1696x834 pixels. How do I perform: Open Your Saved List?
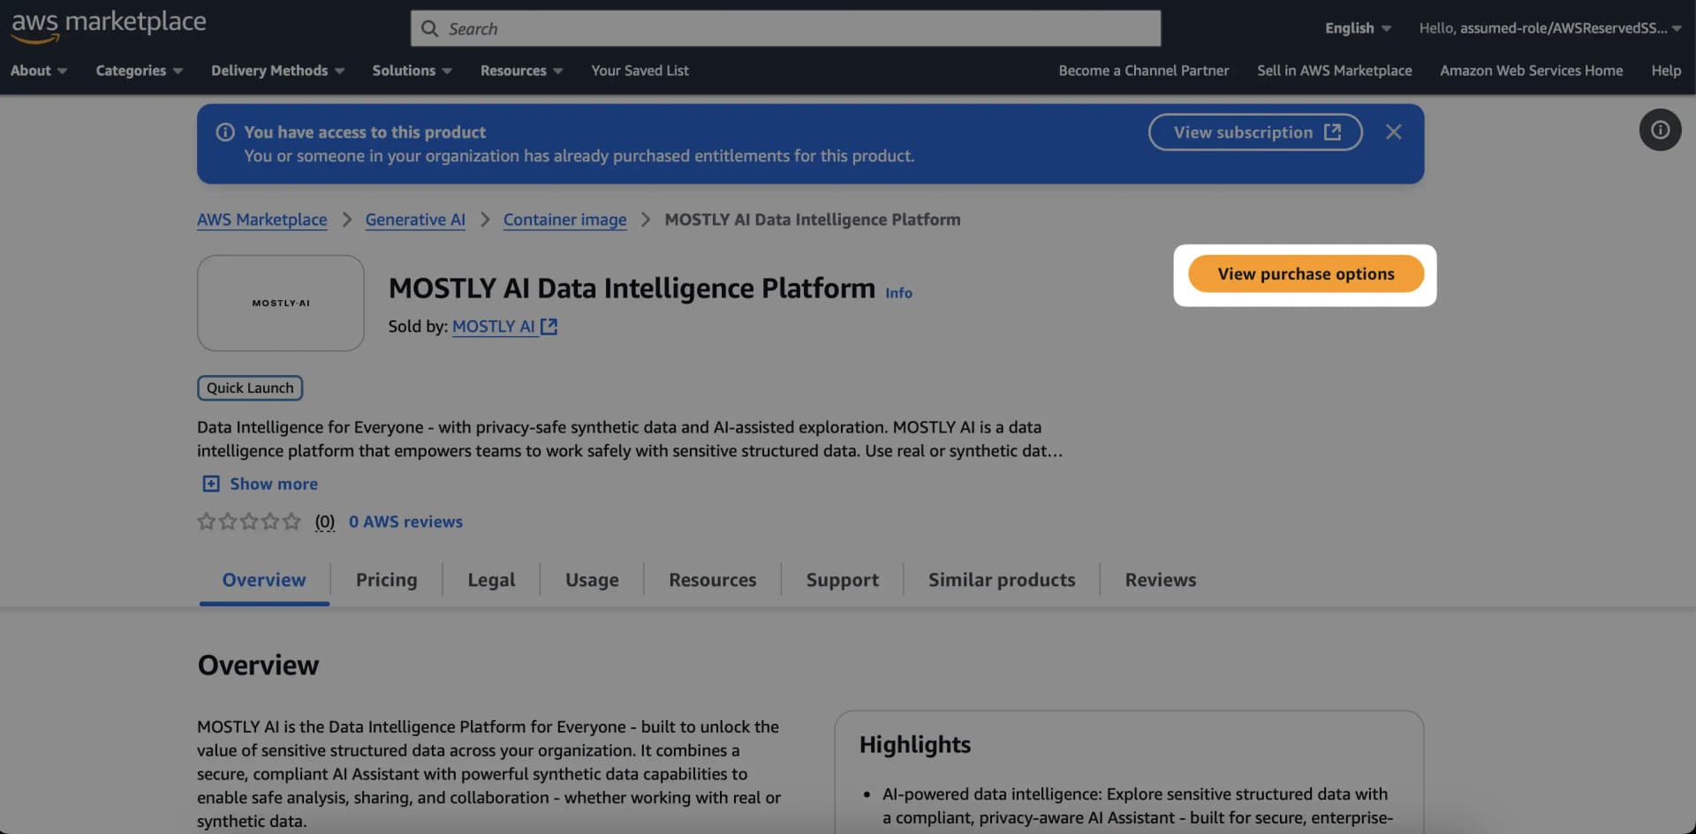640,71
